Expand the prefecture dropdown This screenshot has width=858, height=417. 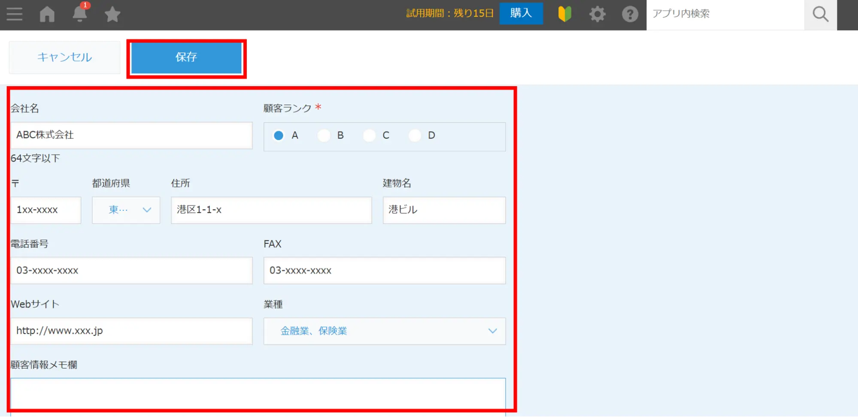pyautogui.click(x=126, y=210)
